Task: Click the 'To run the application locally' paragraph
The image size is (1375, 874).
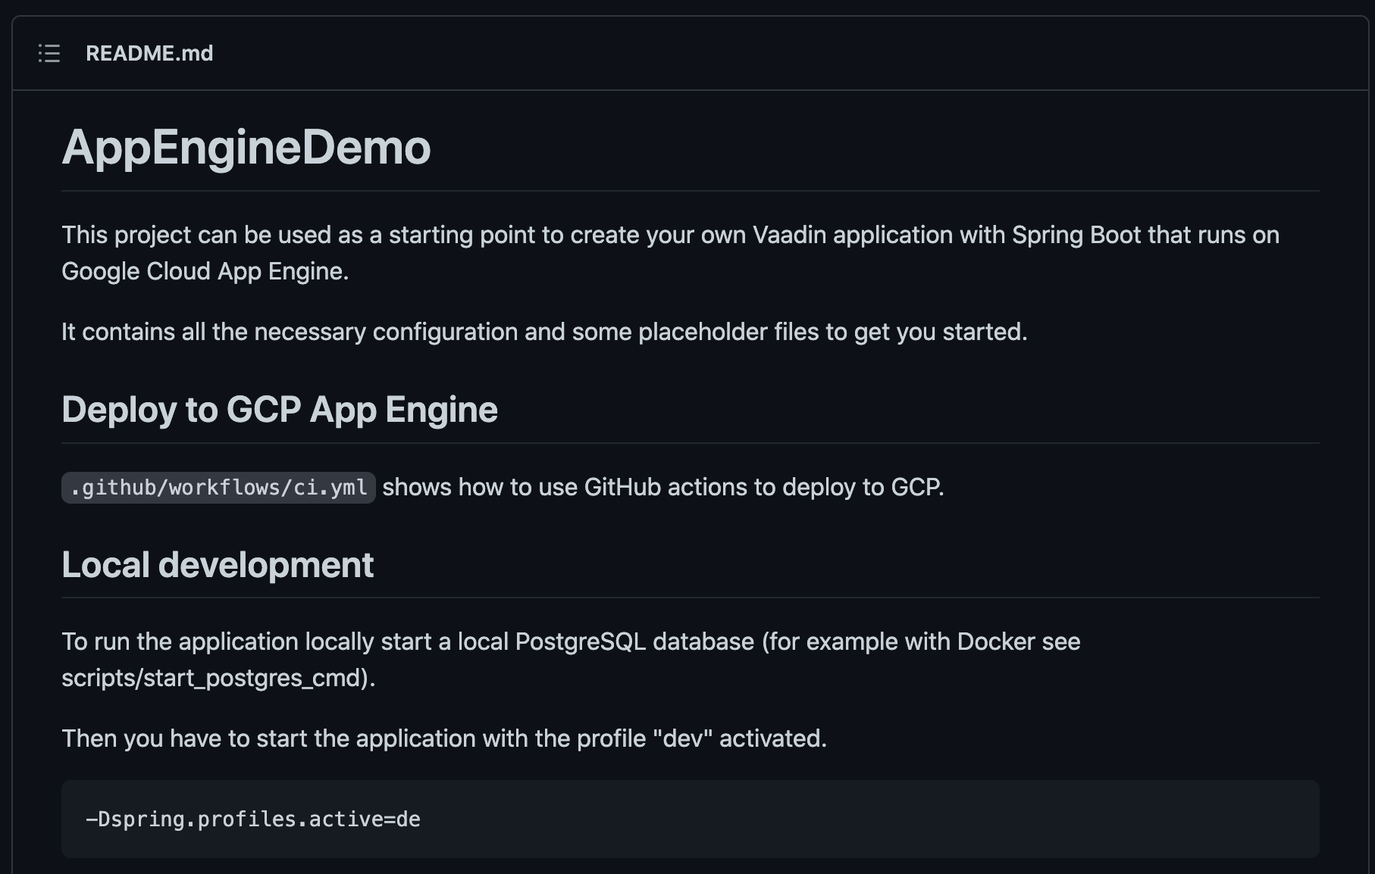Action: 571,660
